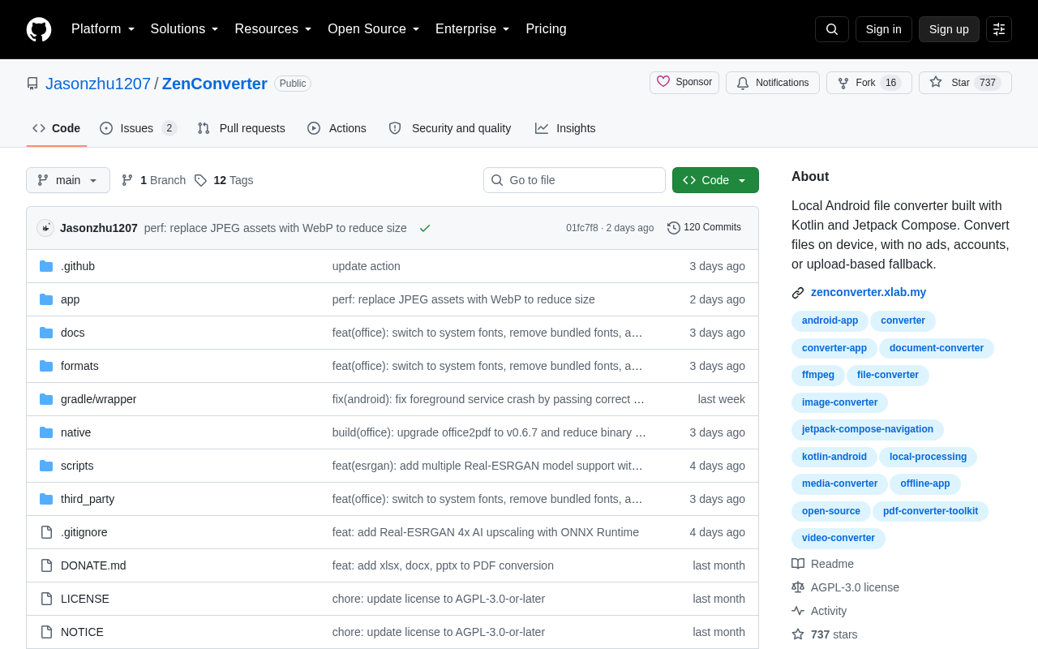Viewport: 1038px width, 649px height.
Task: Open the Platform dropdown menu
Action: 103,29
